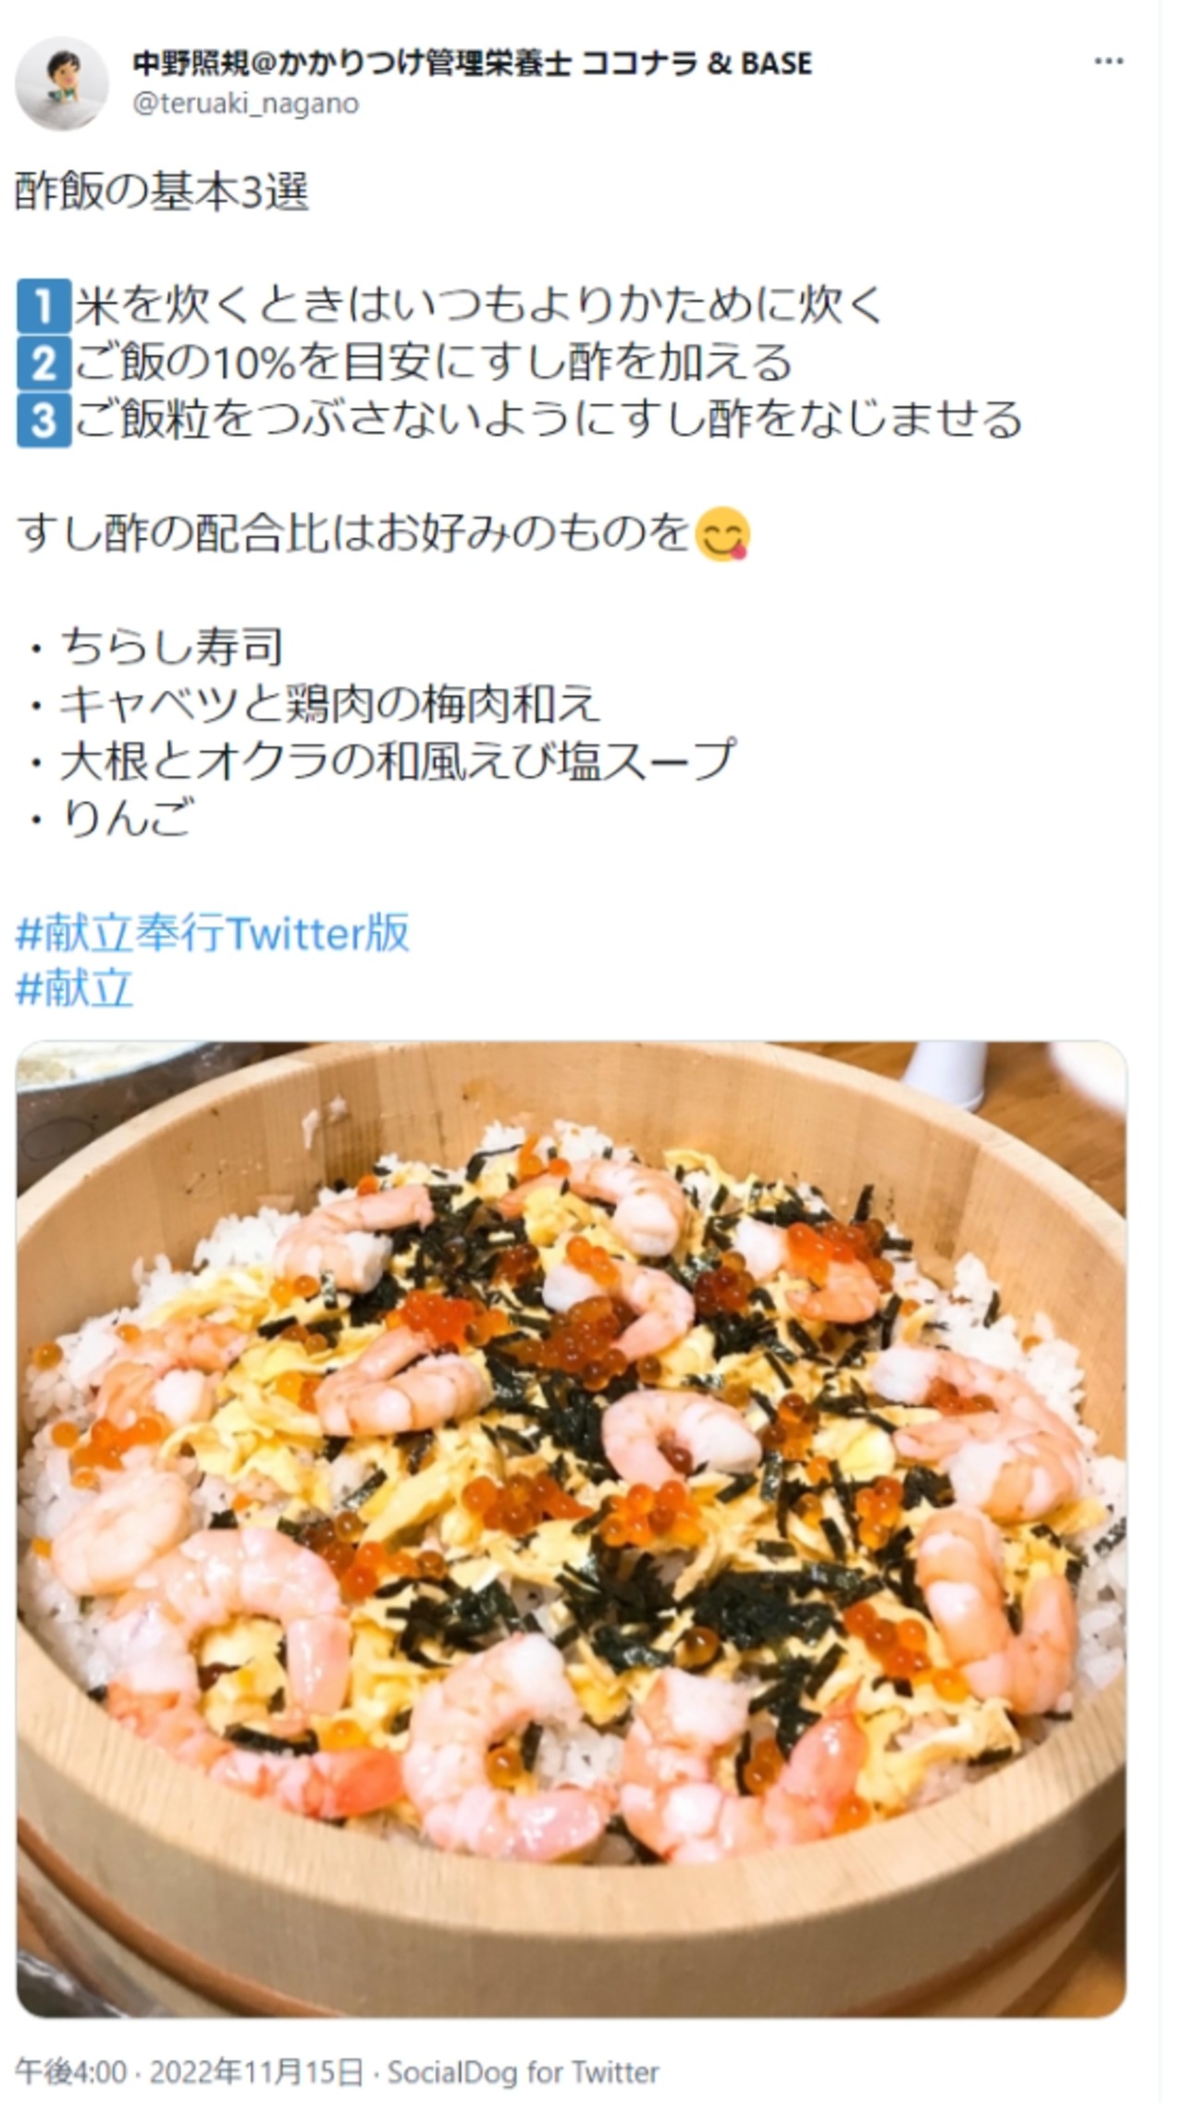The image size is (1184, 2103).
Task: Click the りんご list item text
Action: 110,818
